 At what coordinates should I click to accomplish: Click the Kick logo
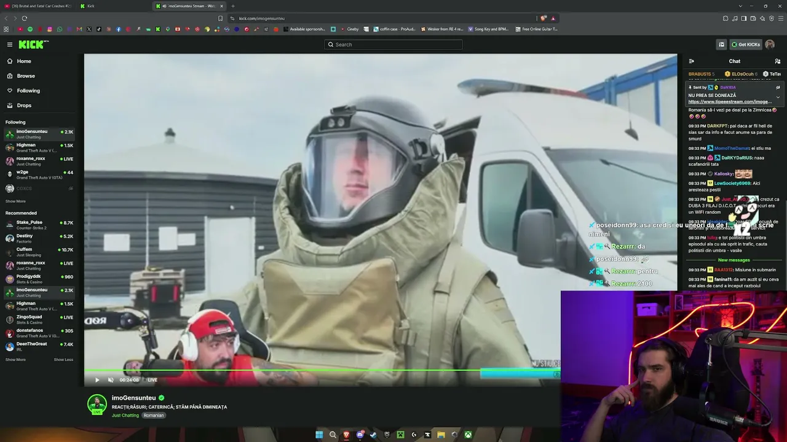[33, 44]
